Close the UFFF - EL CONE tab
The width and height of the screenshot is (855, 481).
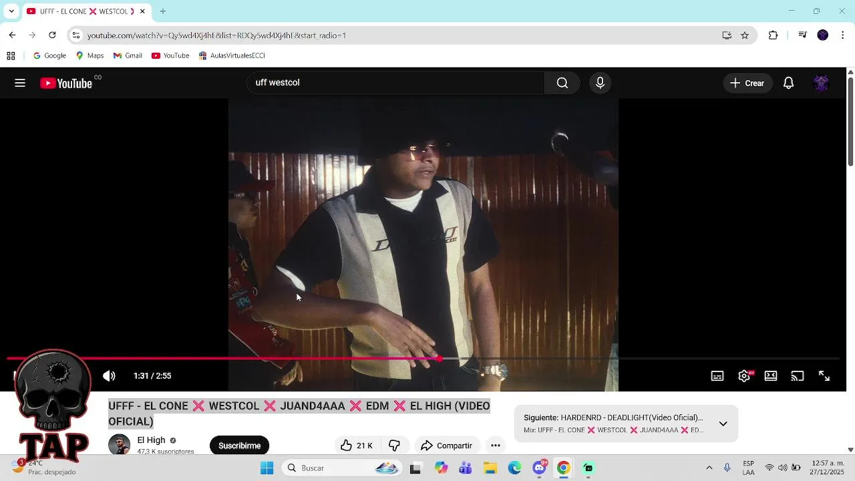point(142,11)
